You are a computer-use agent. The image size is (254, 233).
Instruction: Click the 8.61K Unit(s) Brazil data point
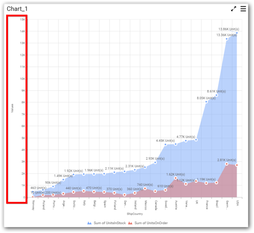(x=217, y=95)
